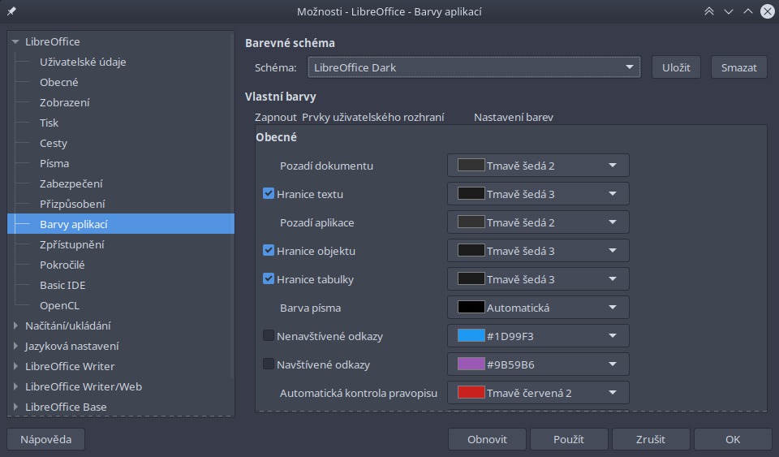Select Barvy aplikací in the tree

tap(121, 224)
